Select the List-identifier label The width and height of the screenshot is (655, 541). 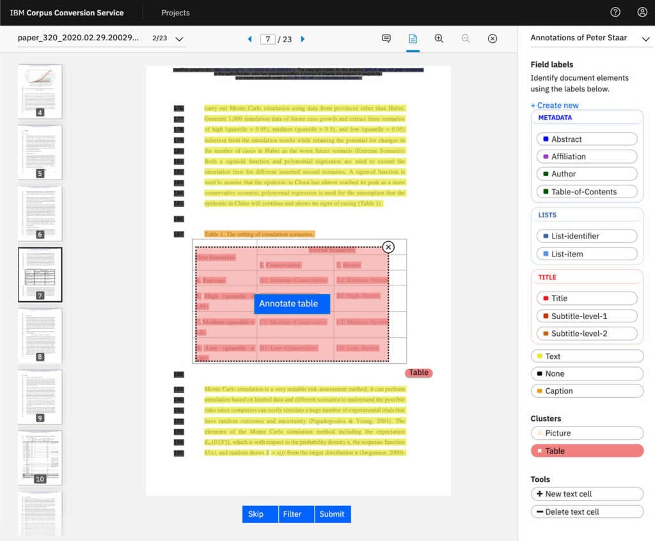(x=587, y=236)
